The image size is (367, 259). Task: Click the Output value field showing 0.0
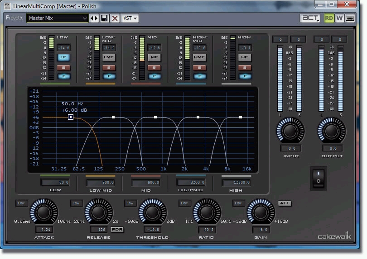(x=332, y=148)
